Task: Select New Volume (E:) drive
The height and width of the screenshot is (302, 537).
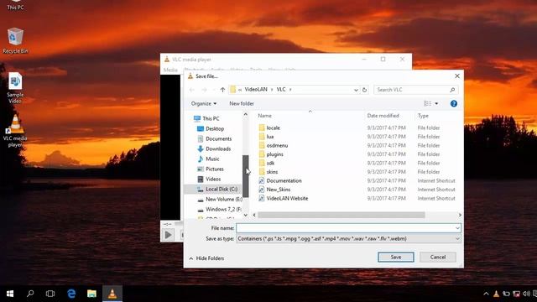Action: pos(220,200)
